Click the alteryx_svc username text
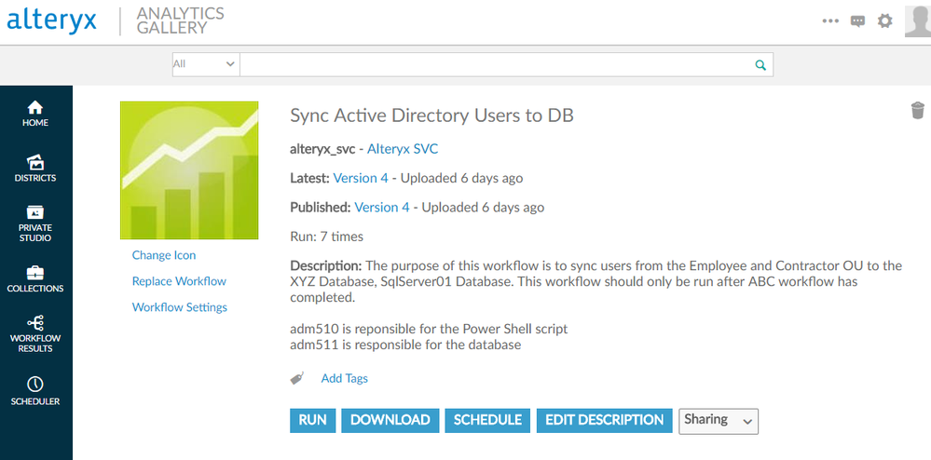 (322, 149)
